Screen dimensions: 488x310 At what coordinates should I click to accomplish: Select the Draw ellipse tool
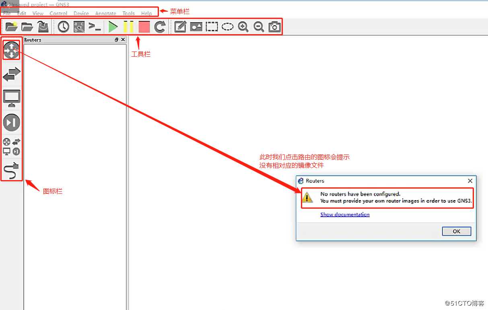(227, 27)
